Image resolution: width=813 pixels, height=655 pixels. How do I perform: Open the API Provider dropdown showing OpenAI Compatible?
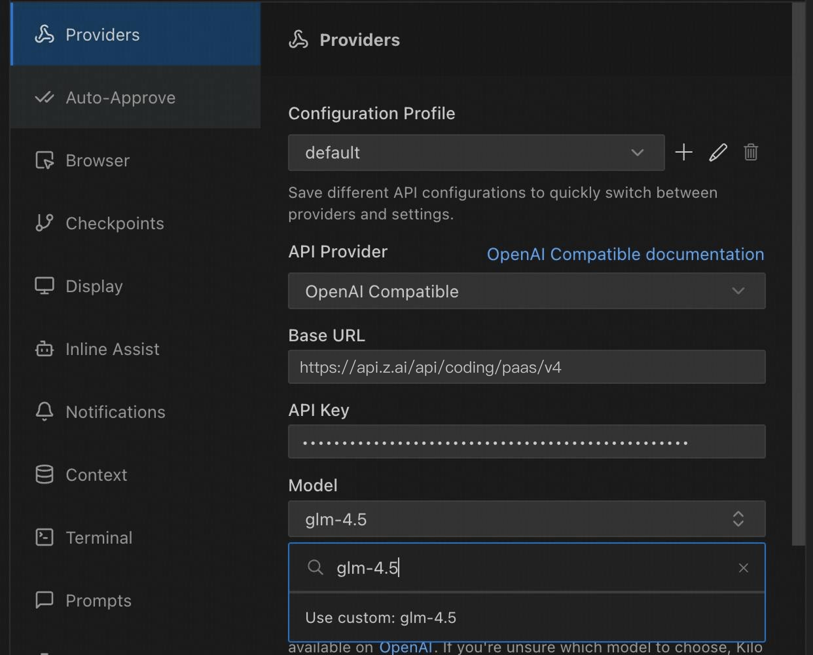(527, 291)
